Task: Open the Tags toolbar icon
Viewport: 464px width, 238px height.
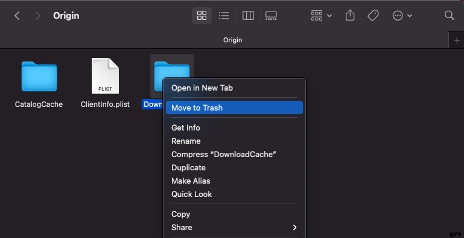Action: pyautogui.click(x=373, y=16)
